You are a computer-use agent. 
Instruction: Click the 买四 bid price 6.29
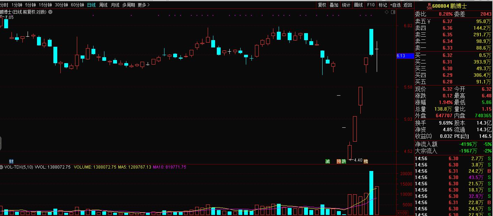(447, 75)
